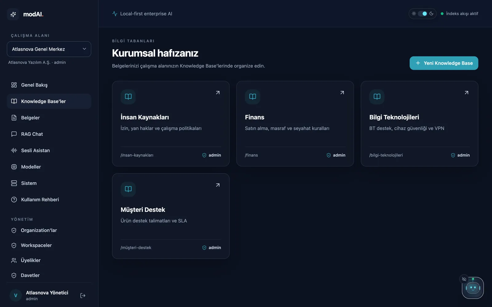Screen dimensions: 492x307
Task: Click the V avatar of Atlasnova Yönetici
Action: coord(16,295)
